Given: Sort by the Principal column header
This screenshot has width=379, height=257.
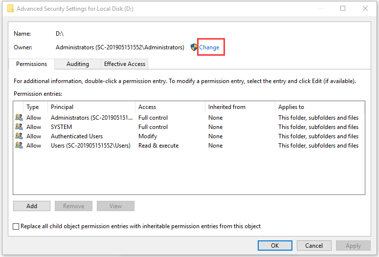Looking at the screenshot, I should click(x=62, y=107).
